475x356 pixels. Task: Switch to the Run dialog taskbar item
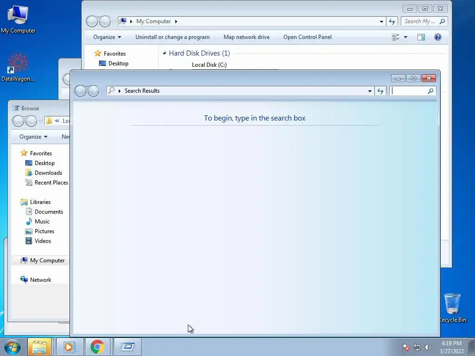point(128,347)
